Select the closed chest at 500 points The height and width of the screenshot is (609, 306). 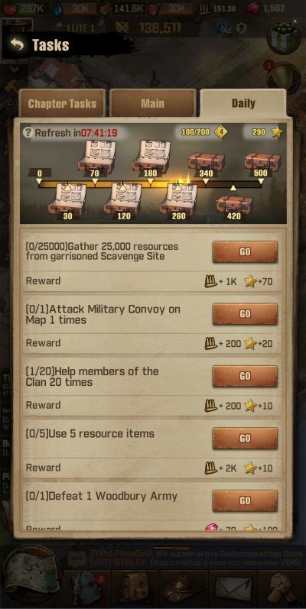click(263, 163)
